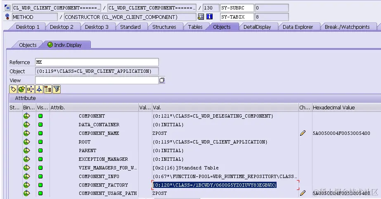Click the Bin... column header
This screenshot has width=381, height=199.
[29, 107]
